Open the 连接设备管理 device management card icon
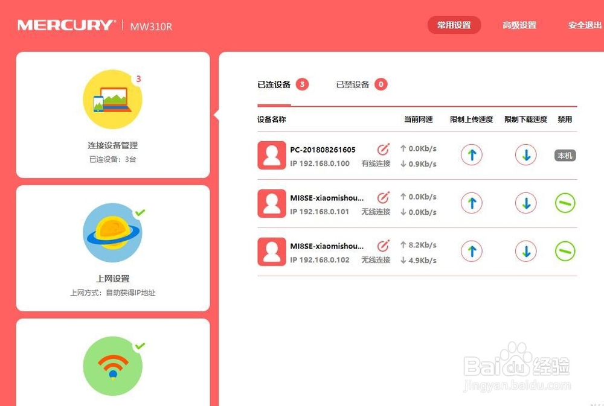Image resolution: width=604 pixels, height=406 pixels. tap(112, 100)
